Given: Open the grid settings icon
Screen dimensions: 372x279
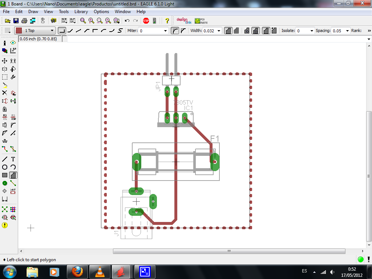Looking at the screenshot, I should 8,31.
